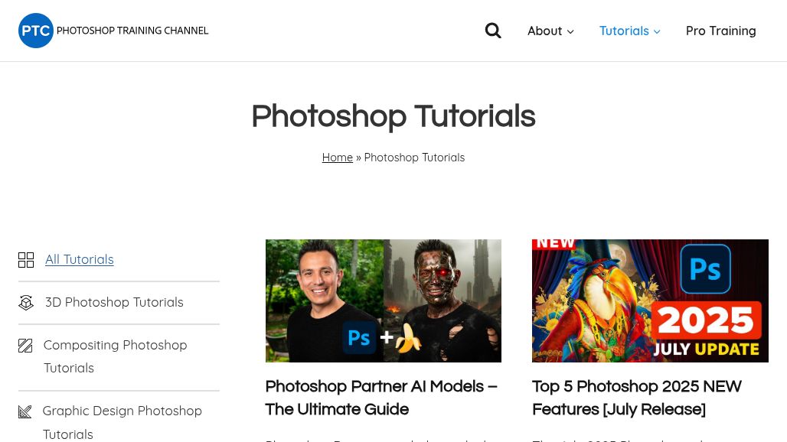787x442 pixels.
Task: Click the Photoshop Training Channel logo text
Action: (132, 31)
